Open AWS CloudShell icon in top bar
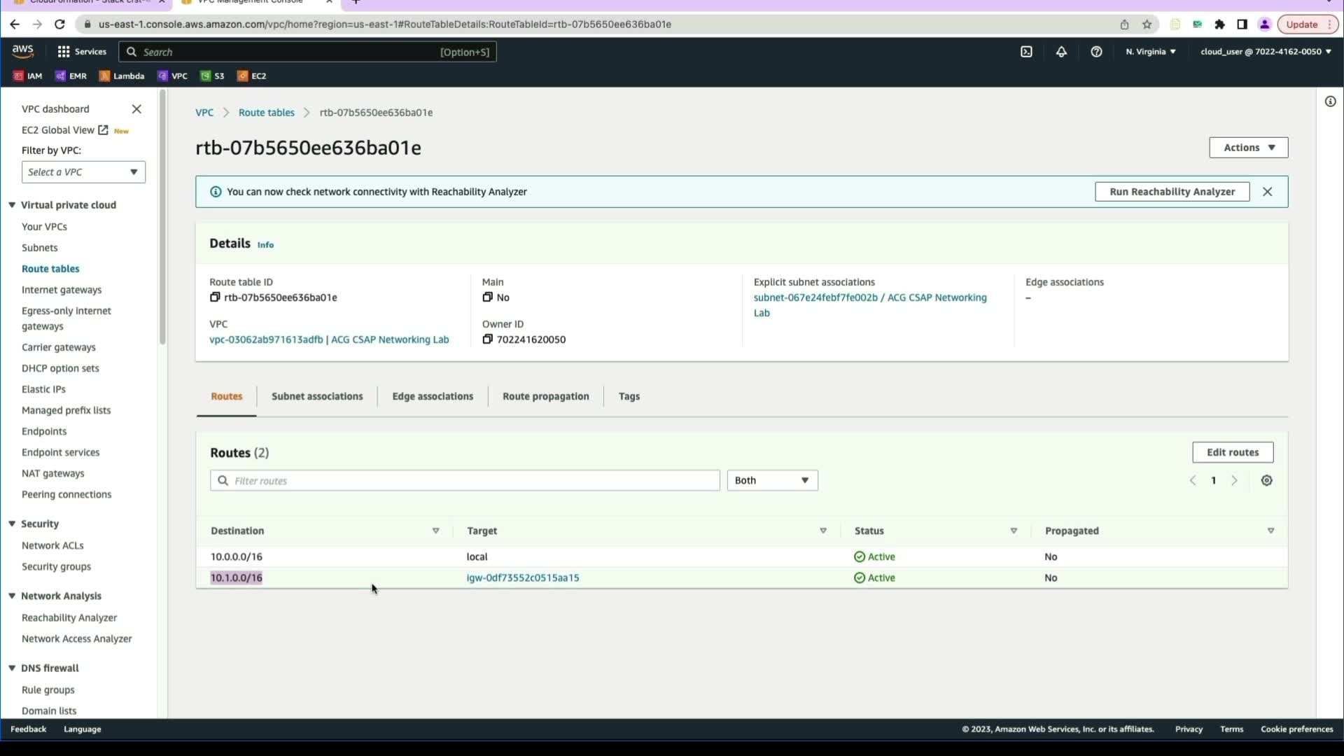 pos(1026,52)
